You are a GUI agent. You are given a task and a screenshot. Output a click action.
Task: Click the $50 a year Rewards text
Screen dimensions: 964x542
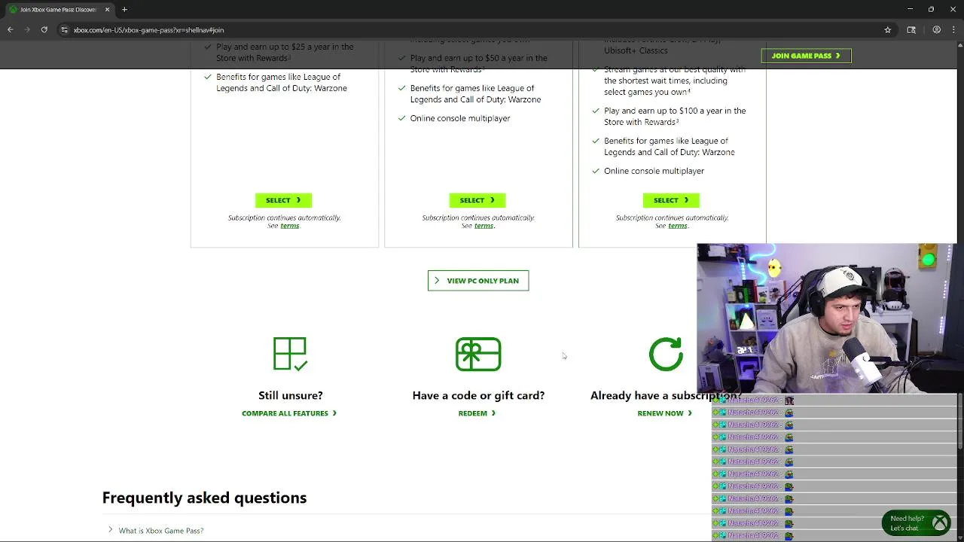[479, 63]
